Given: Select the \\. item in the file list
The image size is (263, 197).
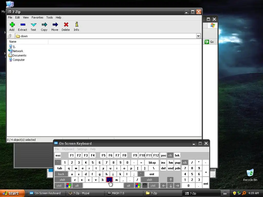Looking at the screenshot, I should point(12,47).
